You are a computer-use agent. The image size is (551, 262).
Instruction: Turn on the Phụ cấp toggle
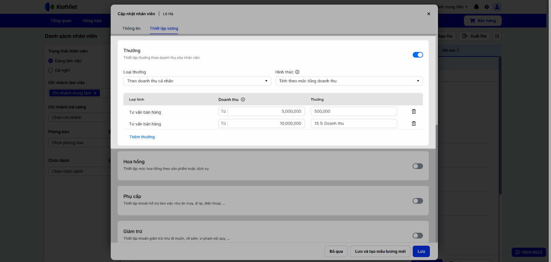pos(417,201)
